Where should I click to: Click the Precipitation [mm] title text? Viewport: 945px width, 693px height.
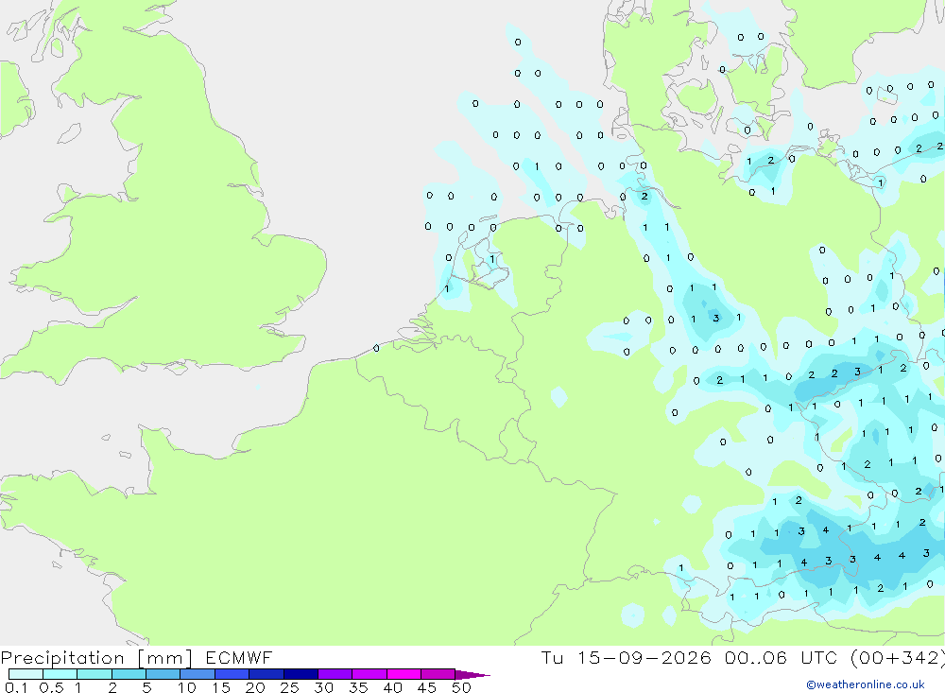tap(97, 657)
